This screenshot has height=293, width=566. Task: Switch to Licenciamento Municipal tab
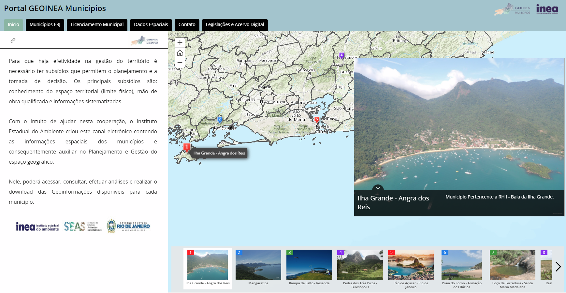pos(97,25)
